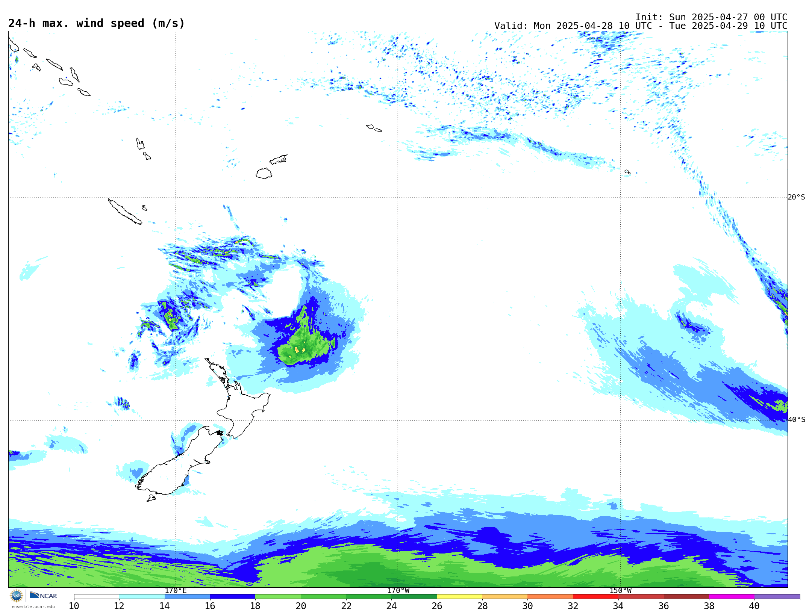Click the colorbar tick label 10
The image size is (812, 611).
pyautogui.click(x=74, y=606)
